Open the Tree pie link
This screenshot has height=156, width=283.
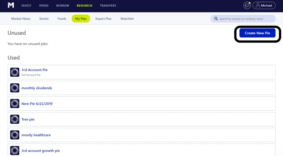tap(28, 119)
